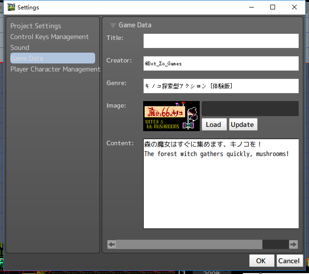Click the Settings window app icon
Screen dimensions: 309x274
[x=11, y=7]
